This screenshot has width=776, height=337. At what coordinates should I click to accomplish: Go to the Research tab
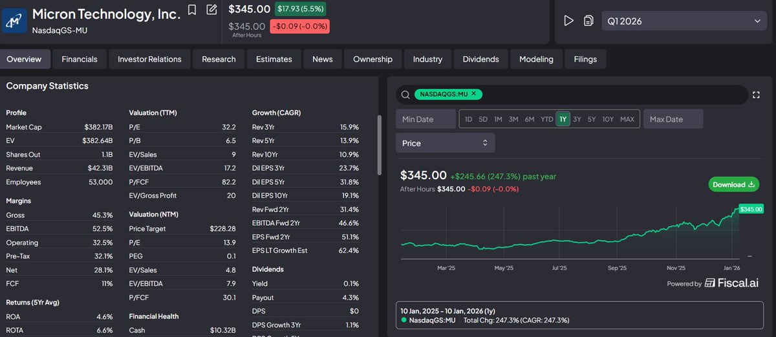[x=219, y=59]
